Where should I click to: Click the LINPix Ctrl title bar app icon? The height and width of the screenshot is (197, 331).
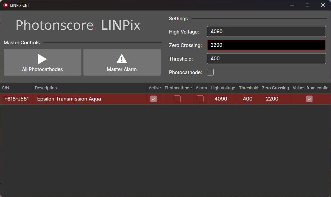coord(5,5)
